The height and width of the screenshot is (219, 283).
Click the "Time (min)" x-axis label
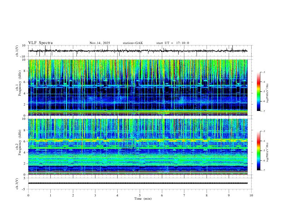[x=143, y=199]
